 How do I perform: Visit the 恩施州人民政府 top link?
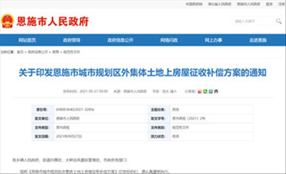(x=248, y=4)
